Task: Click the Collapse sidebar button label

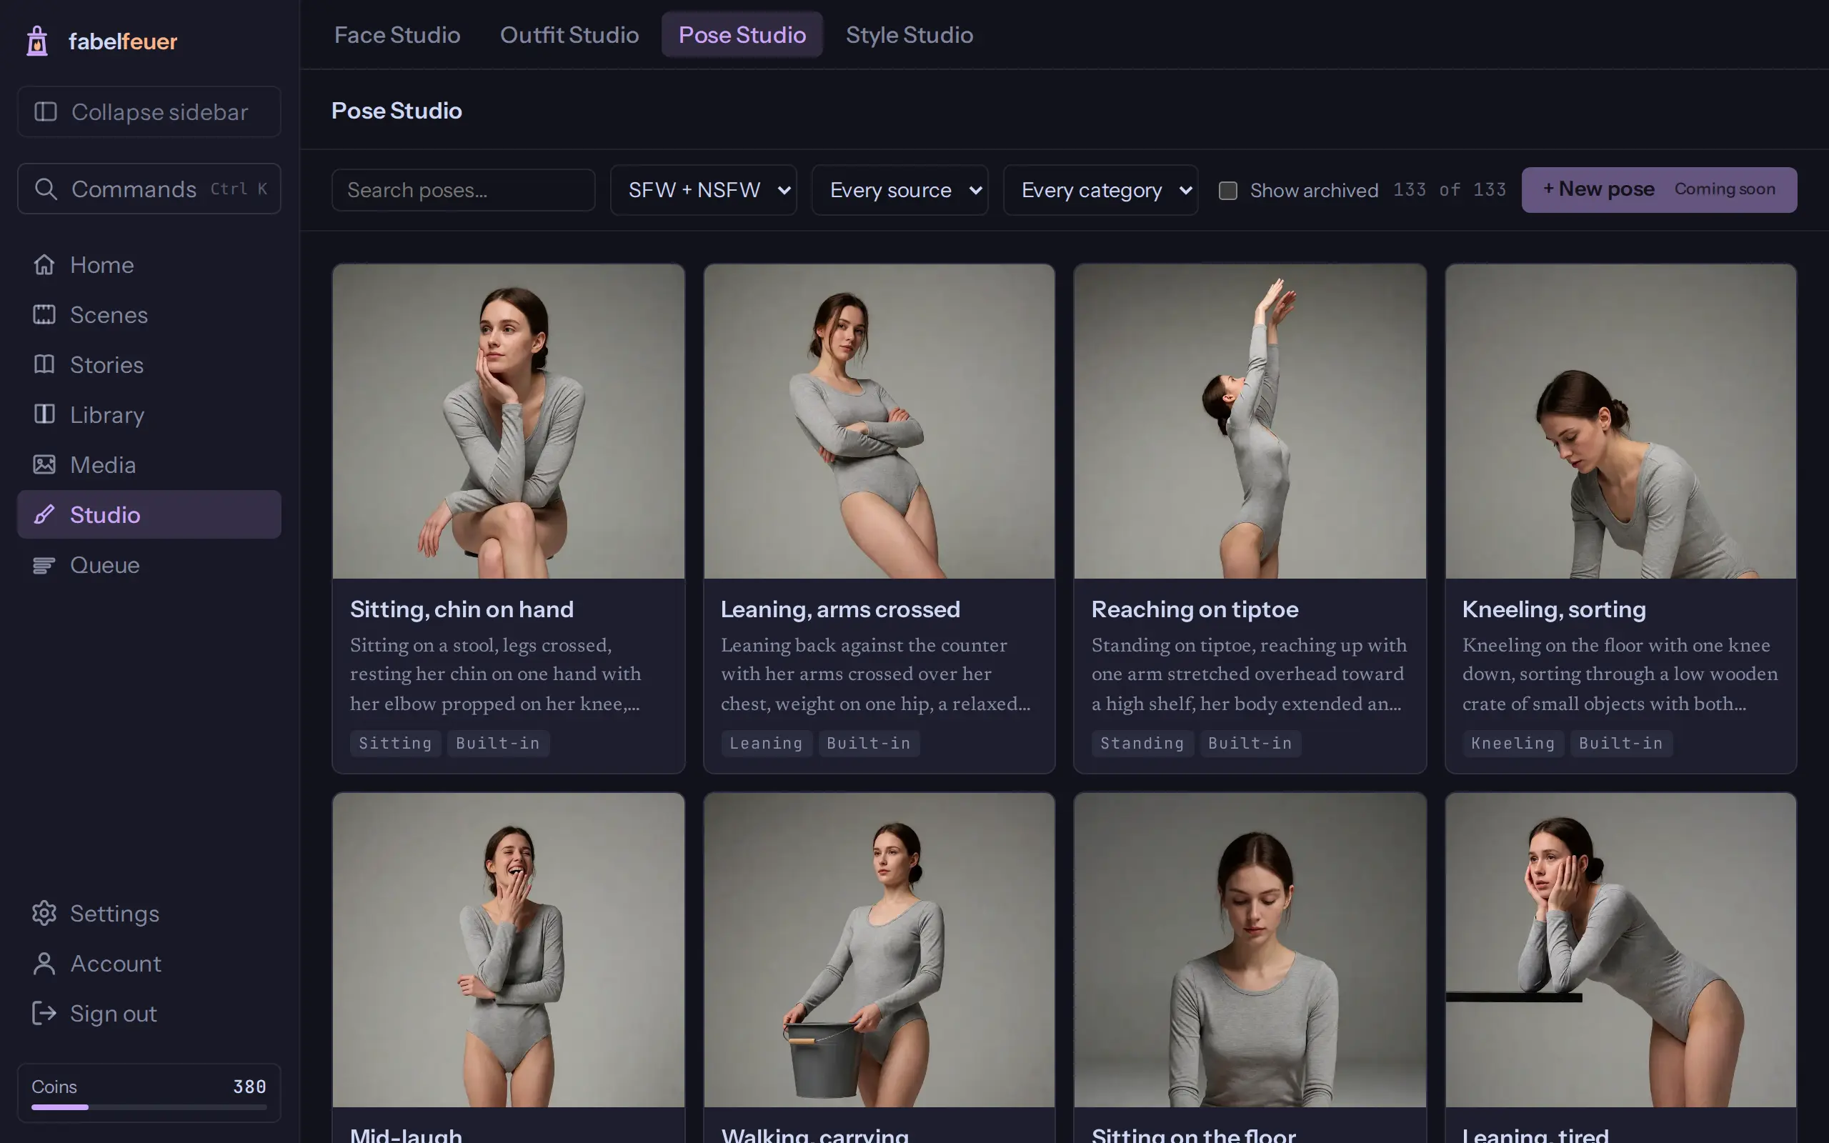Action: (x=159, y=112)
